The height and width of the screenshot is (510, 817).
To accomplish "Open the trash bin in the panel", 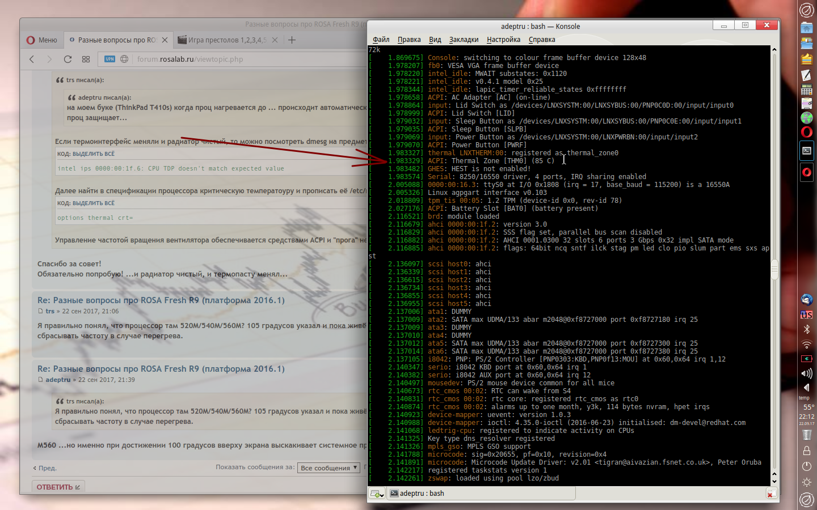I will [806, 435].
